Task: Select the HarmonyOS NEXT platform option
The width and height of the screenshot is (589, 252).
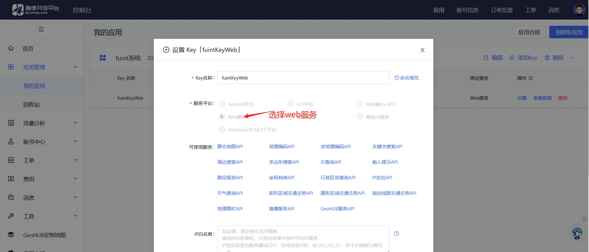Action: pyautogui.click(x=222, y=129)
